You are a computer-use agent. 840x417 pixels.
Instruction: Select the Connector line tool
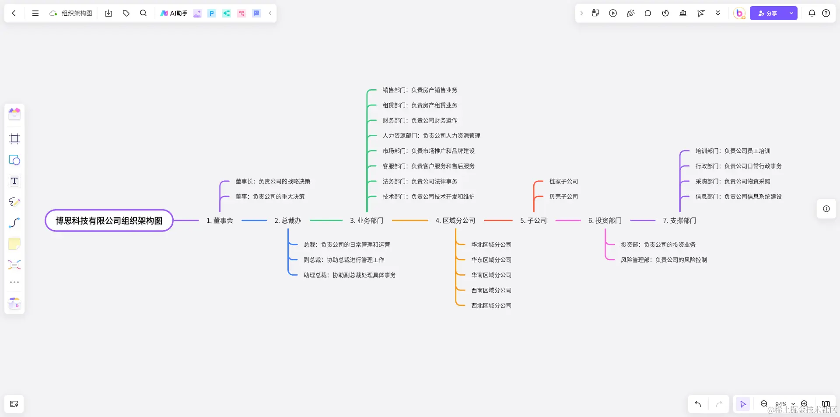point(14,223)
